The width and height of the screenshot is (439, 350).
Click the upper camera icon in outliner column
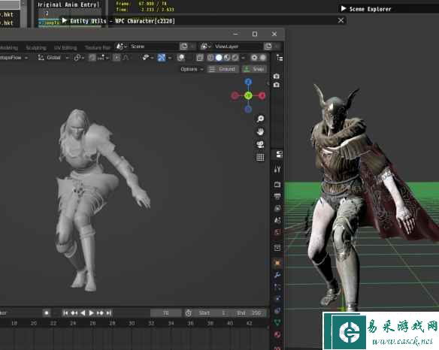coord(277,76)
